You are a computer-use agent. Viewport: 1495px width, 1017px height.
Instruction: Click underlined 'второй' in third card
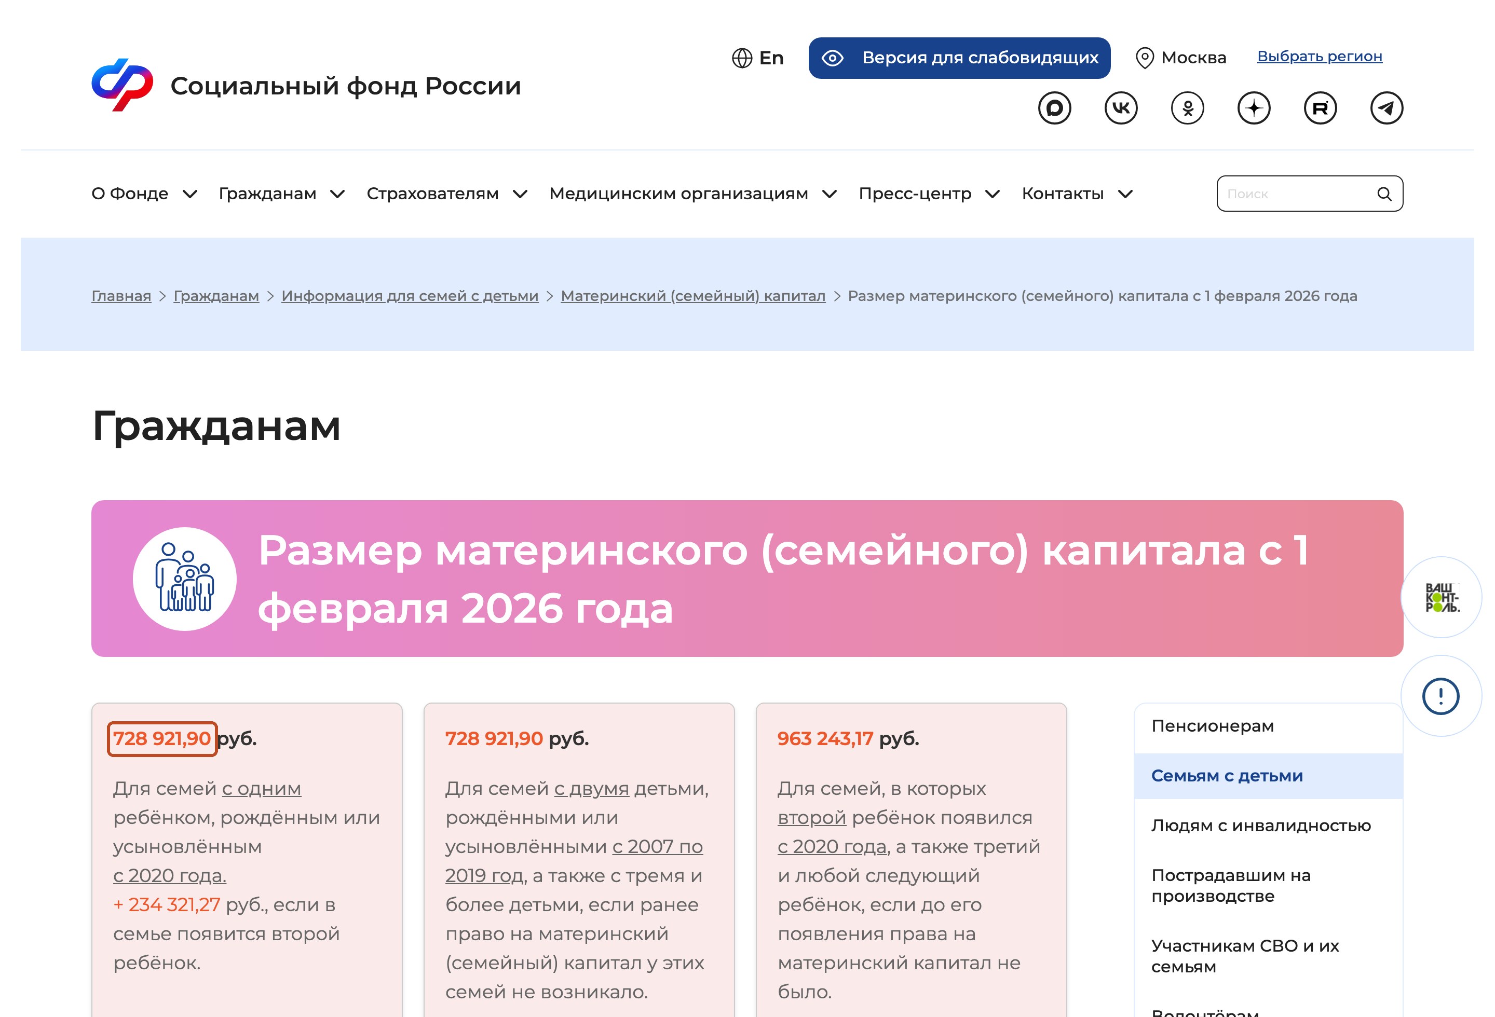pyautogui.click(x=811, y=818)
